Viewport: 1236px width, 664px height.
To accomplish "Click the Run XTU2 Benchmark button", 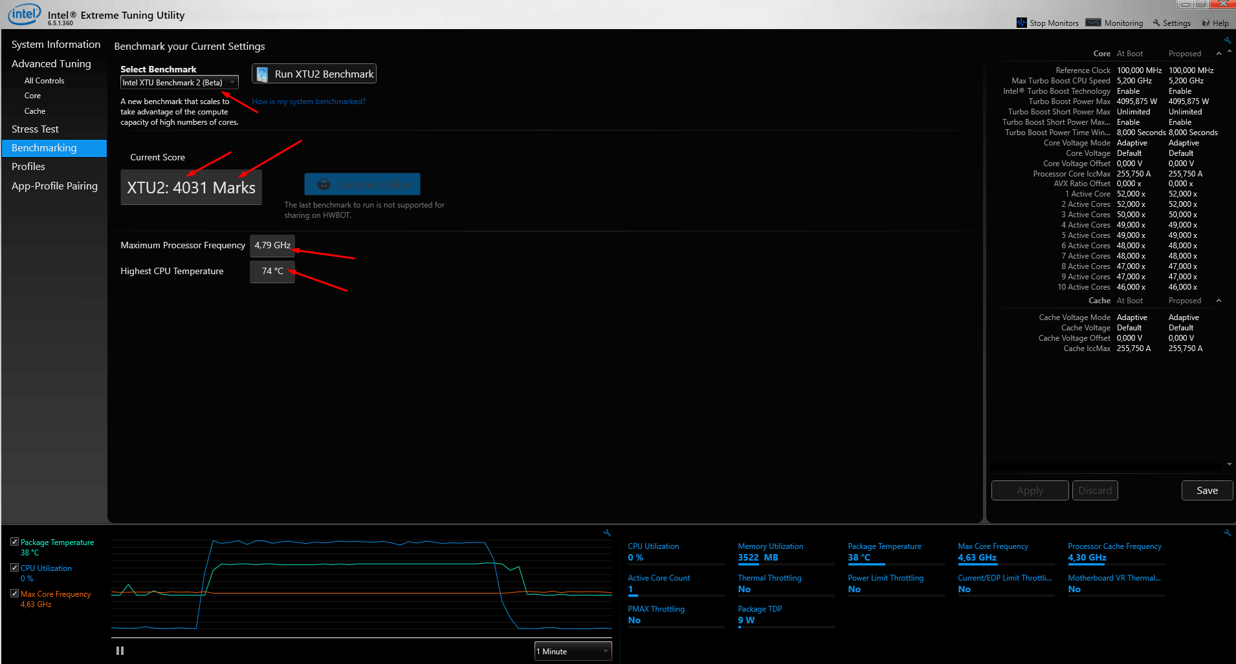I will pyautogui.click(x=314, y=74).
